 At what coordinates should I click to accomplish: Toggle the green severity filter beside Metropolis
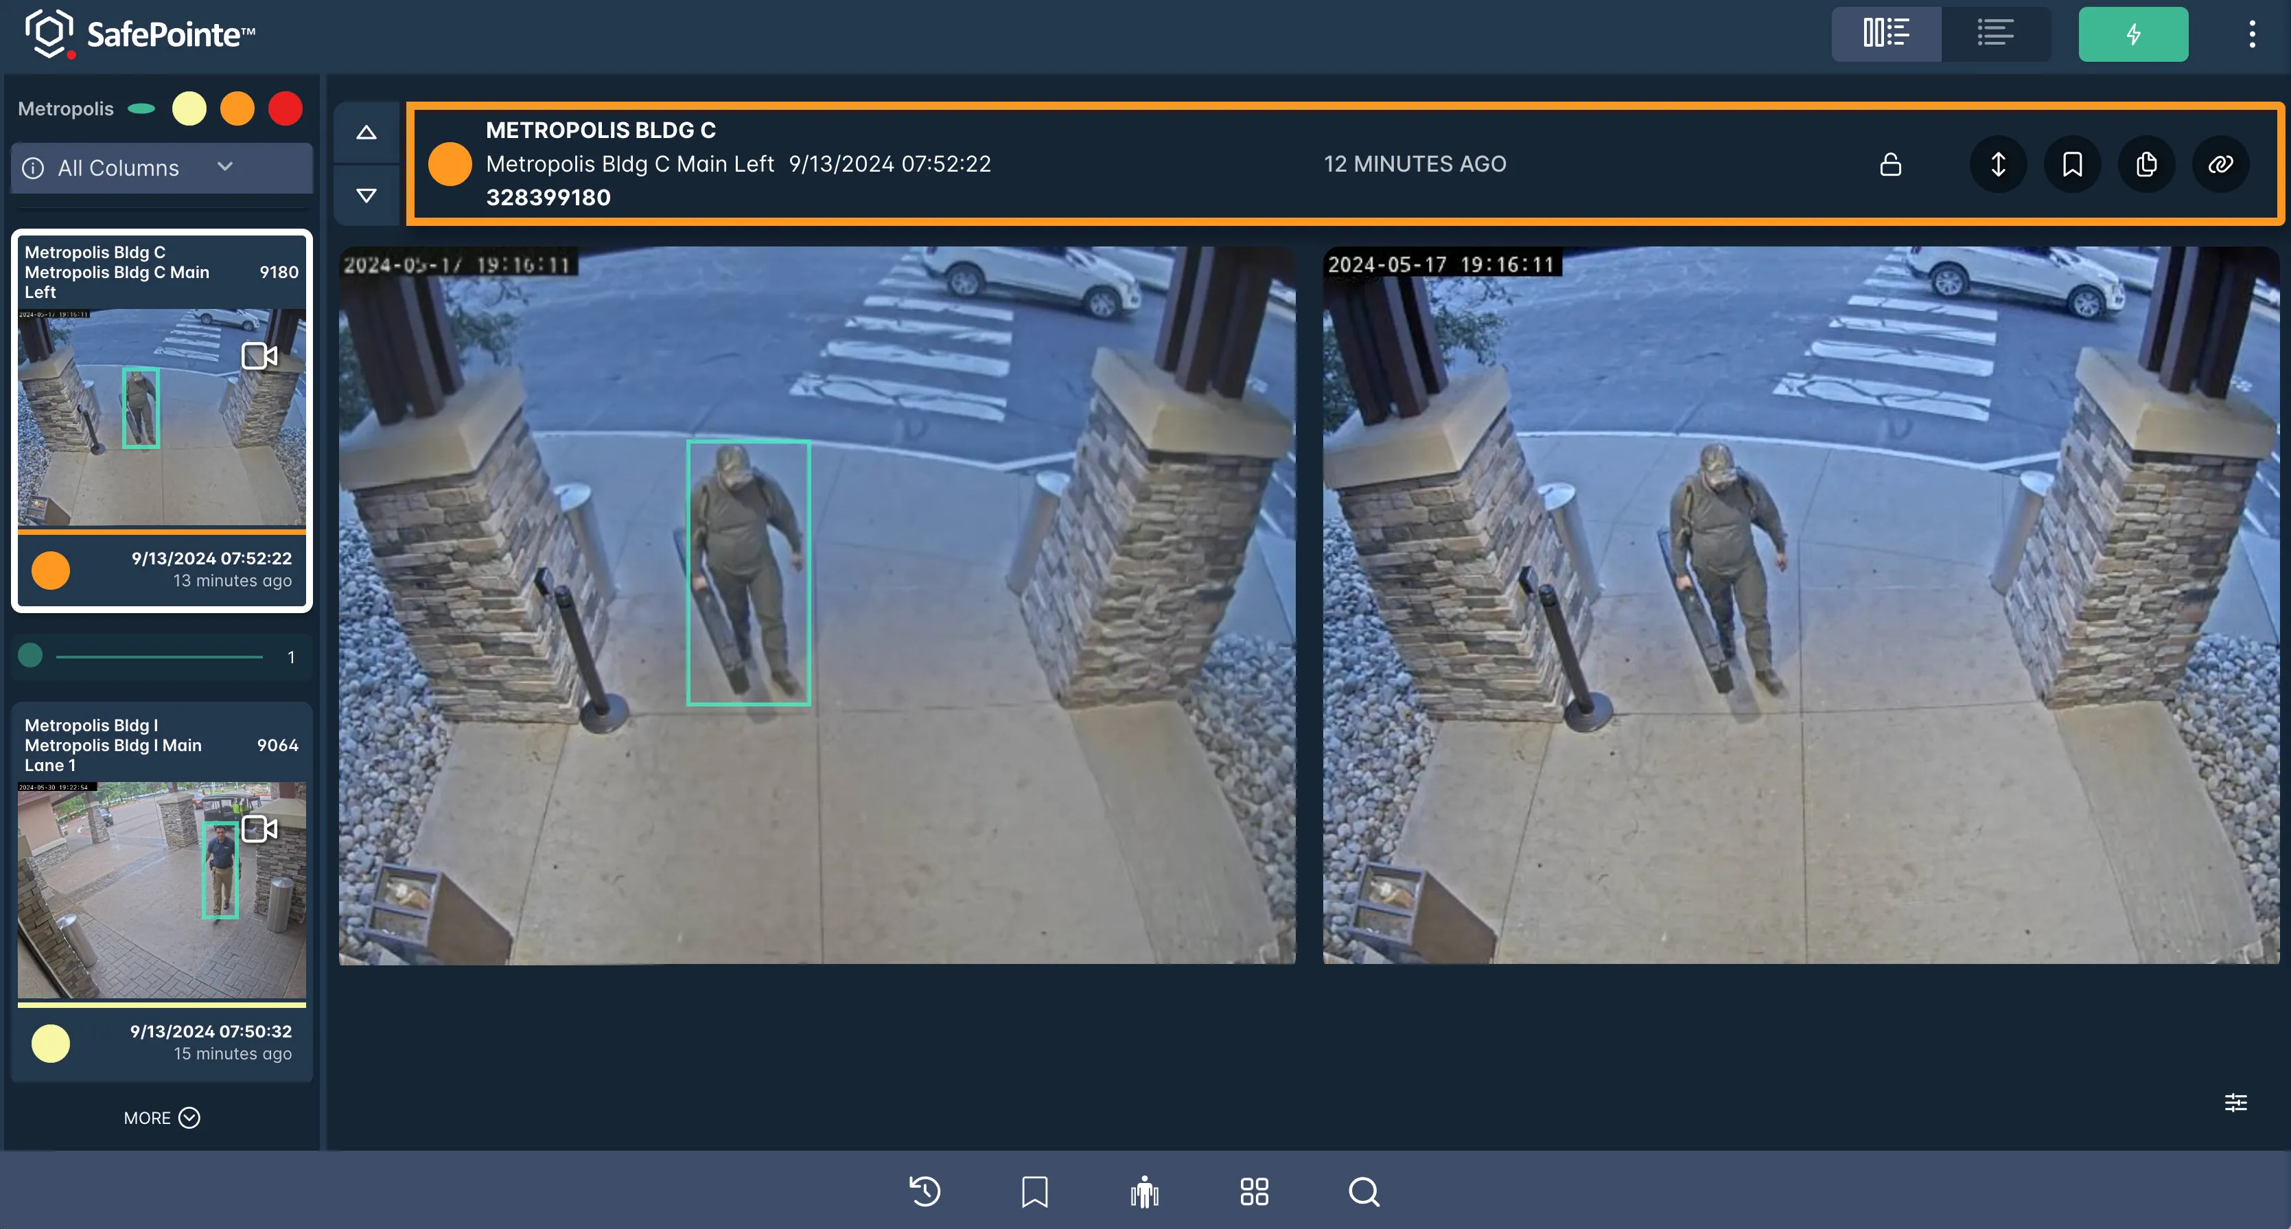click(x=141, y=108)
